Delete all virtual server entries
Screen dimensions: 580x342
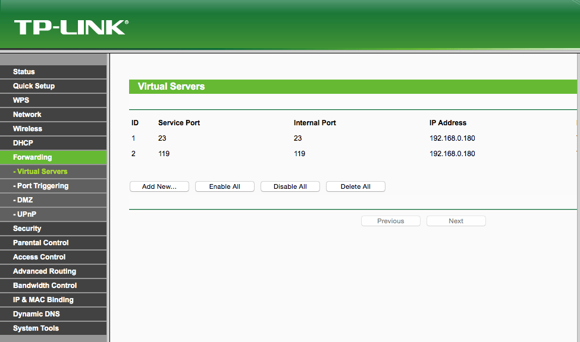tap(355, 186)
